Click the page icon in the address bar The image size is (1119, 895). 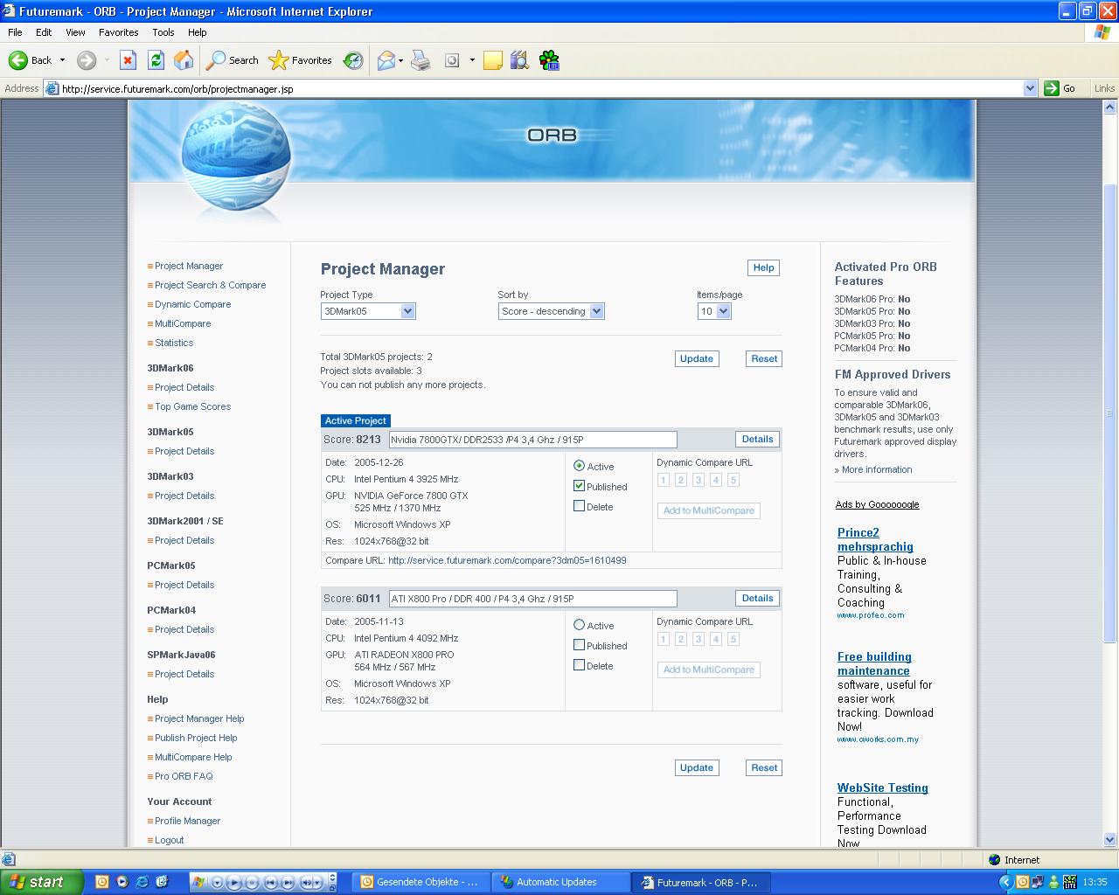click(52, 88)
